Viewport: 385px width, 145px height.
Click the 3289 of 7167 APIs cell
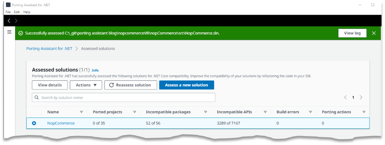[228, 123]
